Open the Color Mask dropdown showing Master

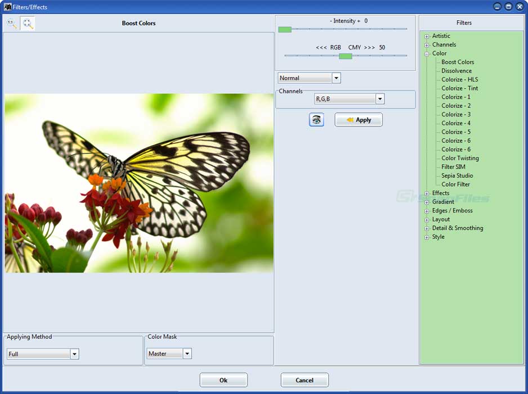pyautogui.click(x=187, y=354)
